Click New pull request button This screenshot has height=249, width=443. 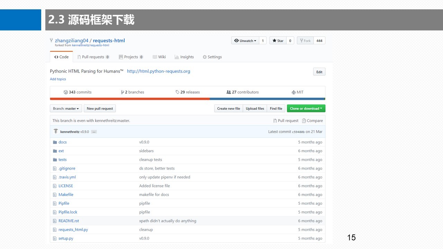click(100, 109)
